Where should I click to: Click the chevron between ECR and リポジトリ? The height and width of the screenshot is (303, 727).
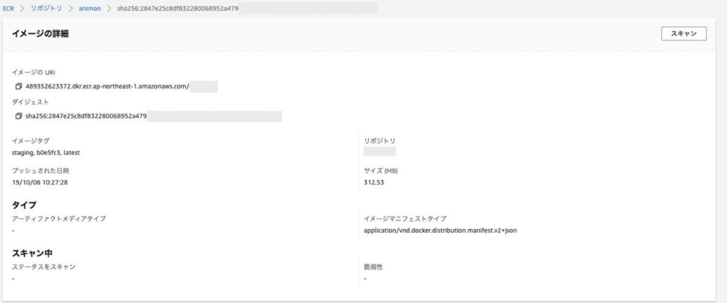(x=22, y=8)
